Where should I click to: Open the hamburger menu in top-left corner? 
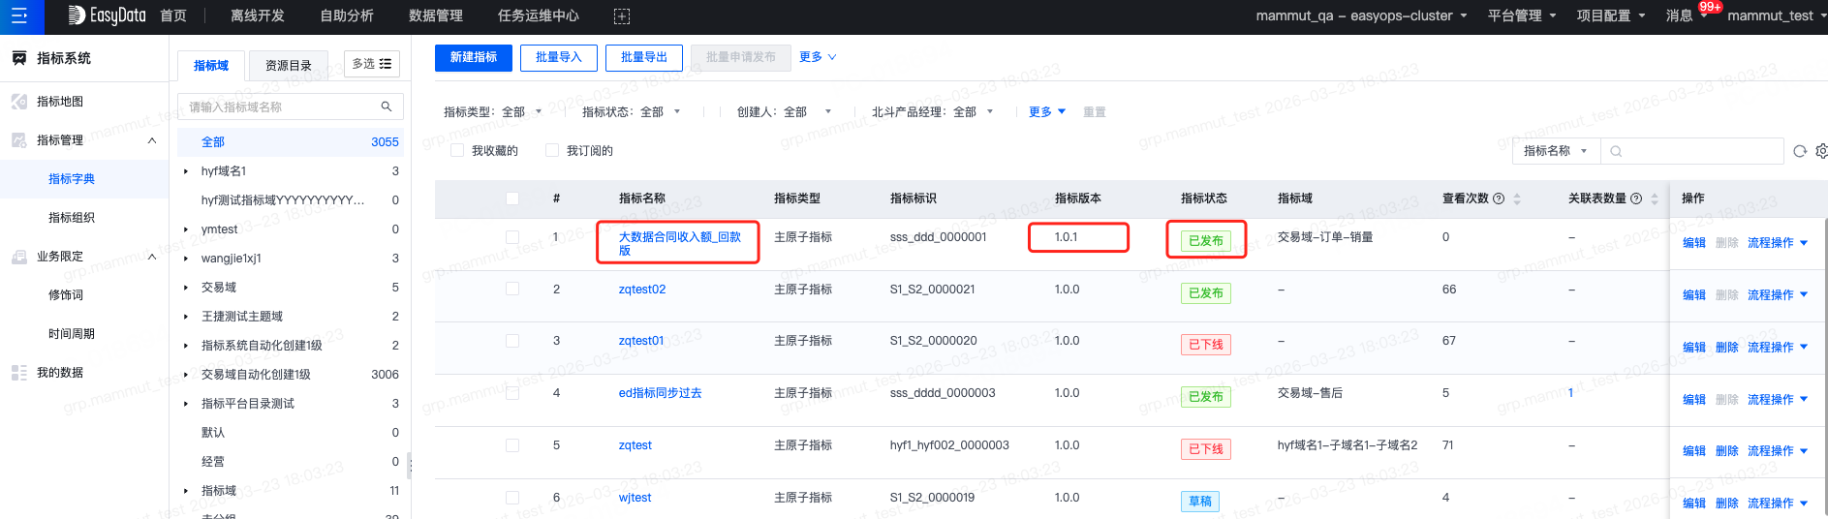[x=19, y=15]
